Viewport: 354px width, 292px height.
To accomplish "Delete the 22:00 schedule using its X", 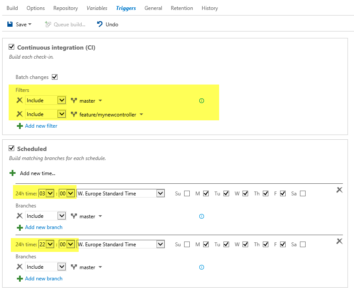I will [x=339, y=241].
